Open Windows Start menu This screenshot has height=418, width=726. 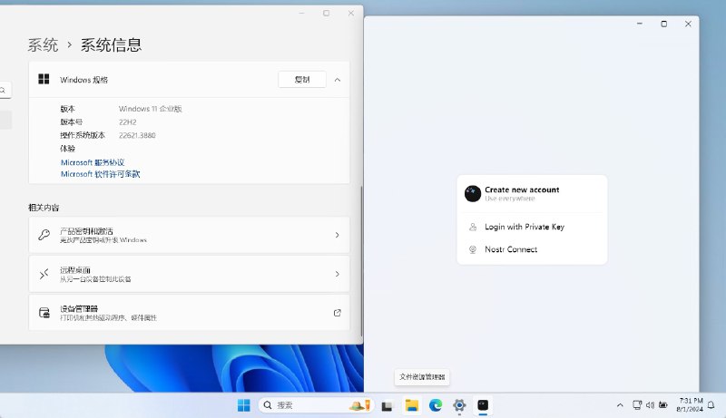click(x=243, y=405)
